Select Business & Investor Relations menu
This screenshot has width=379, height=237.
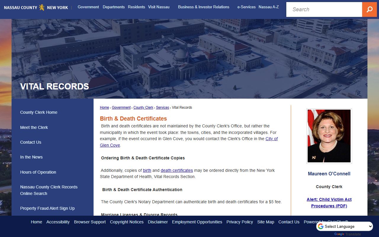pos(203,7)
